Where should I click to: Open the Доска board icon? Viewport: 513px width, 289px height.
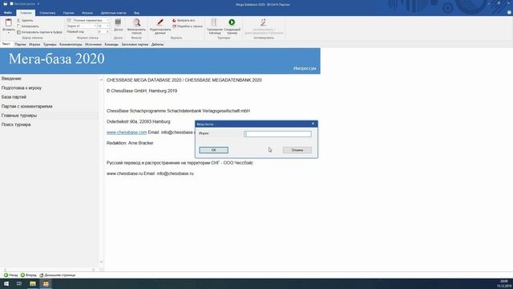click(x=118, y=22)
